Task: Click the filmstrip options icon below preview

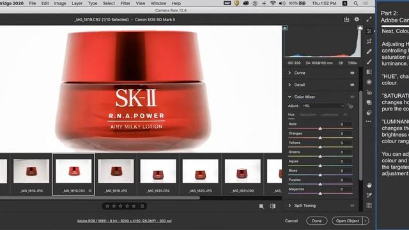Action: tap(261, 206)
